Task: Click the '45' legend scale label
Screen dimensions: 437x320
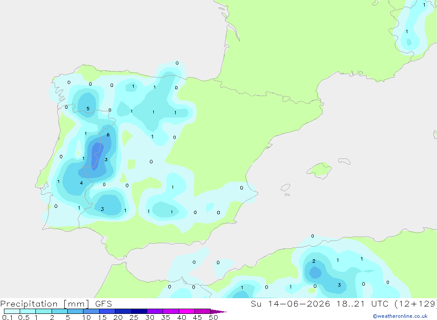Action: click(198, 317)
